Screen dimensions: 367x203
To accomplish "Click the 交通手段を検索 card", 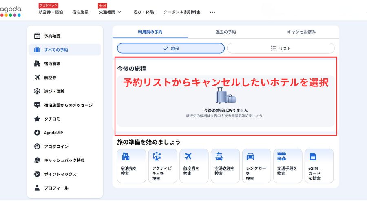I will pyautogui.click(x=288, y=166).
